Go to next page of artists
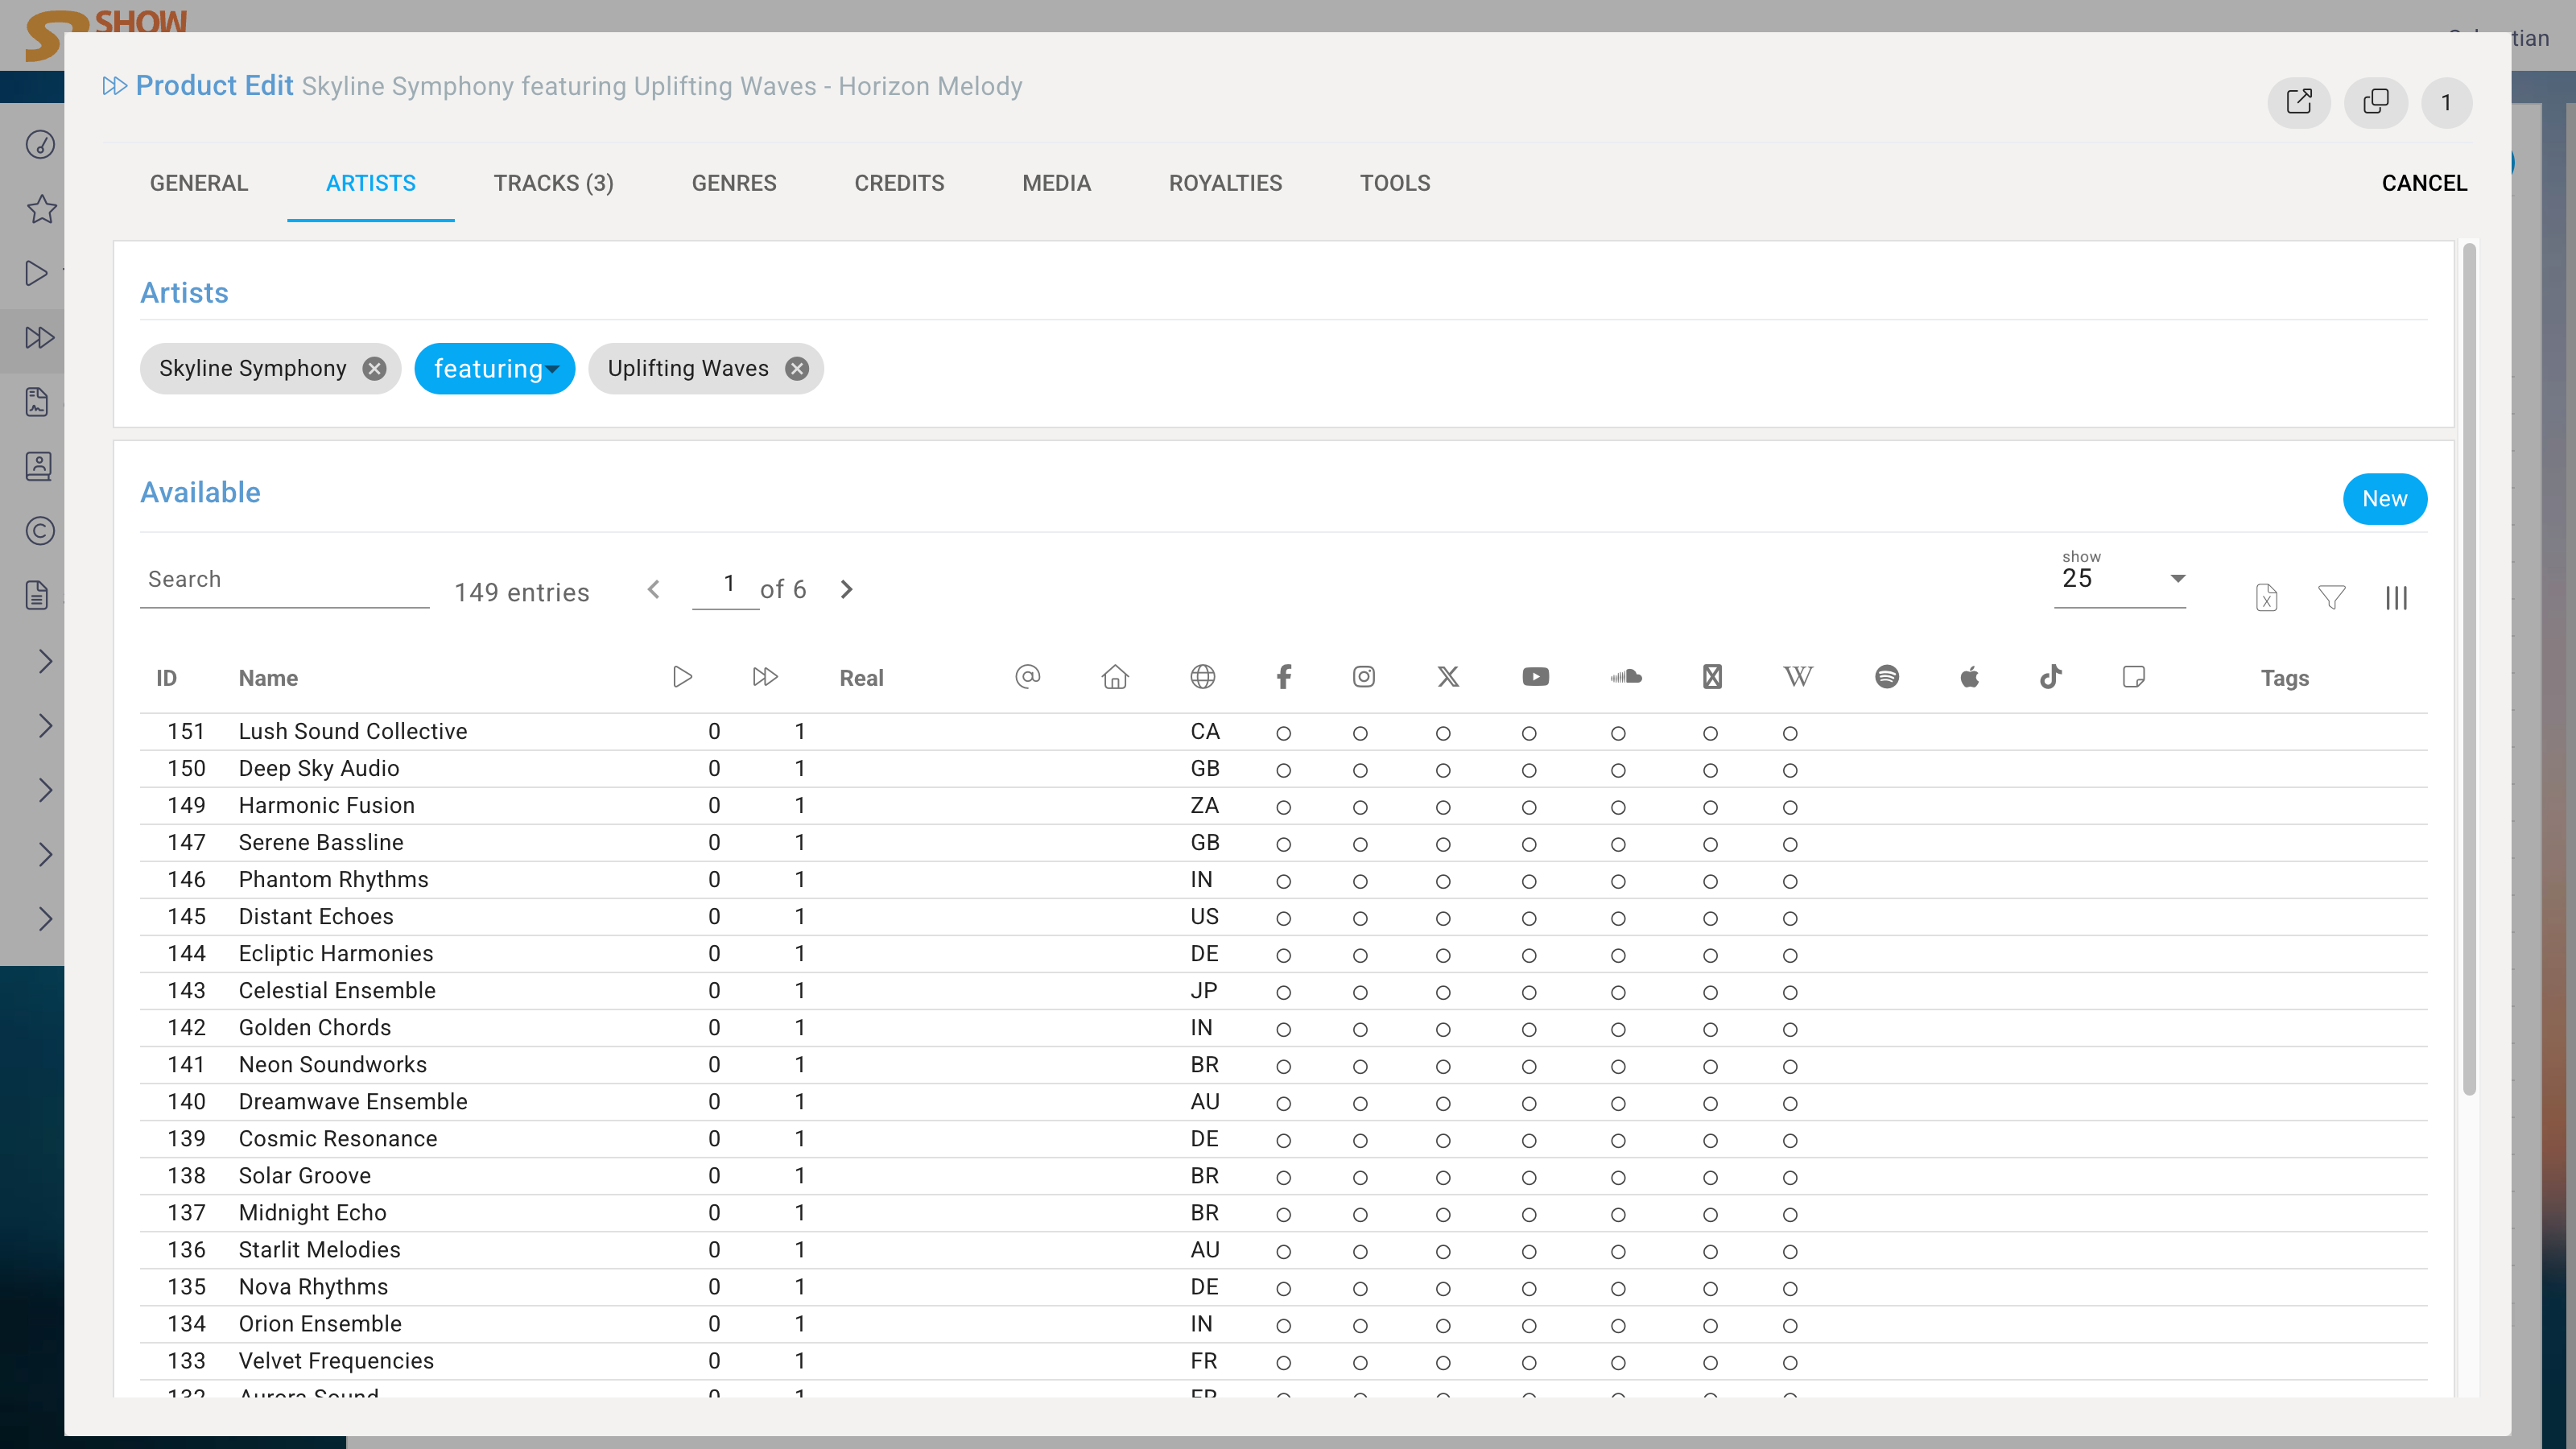2576x1449 pixels. coord(846,590)
